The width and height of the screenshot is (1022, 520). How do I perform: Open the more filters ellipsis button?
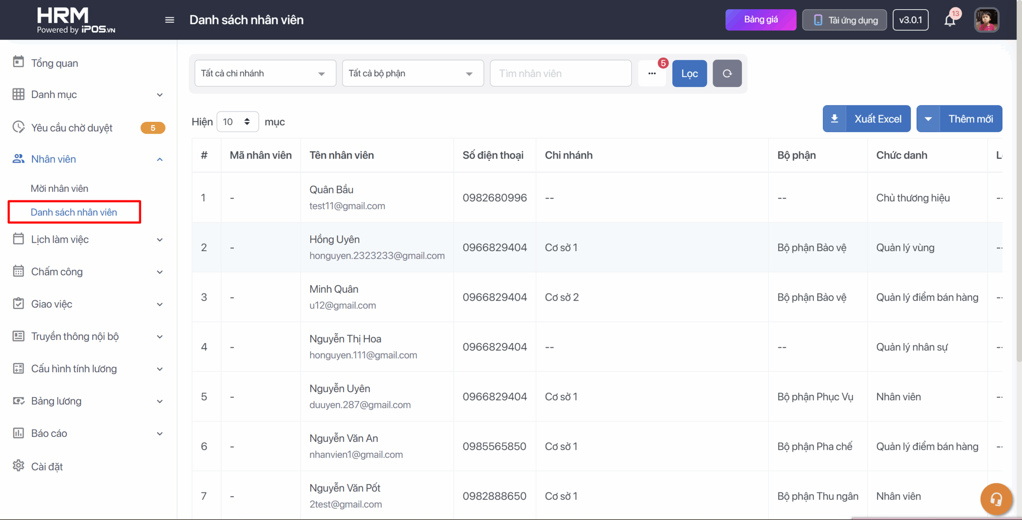point(652,73)
